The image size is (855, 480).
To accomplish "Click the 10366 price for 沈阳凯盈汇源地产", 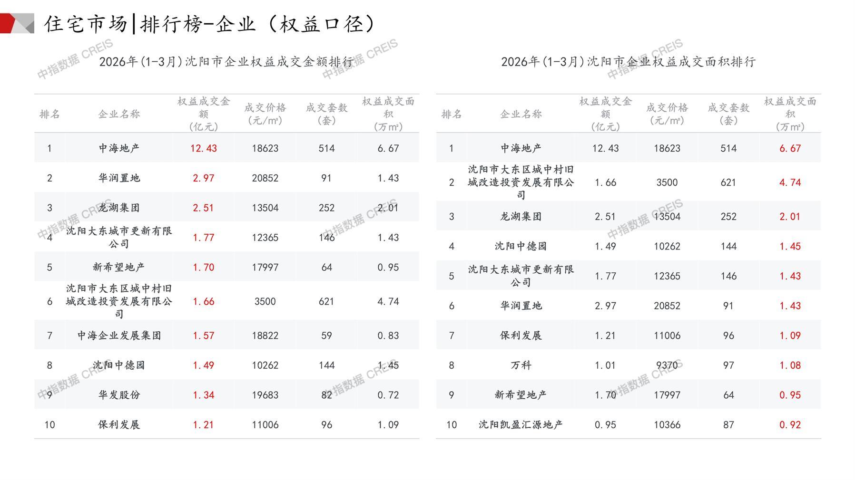I will tap(667, 424).
